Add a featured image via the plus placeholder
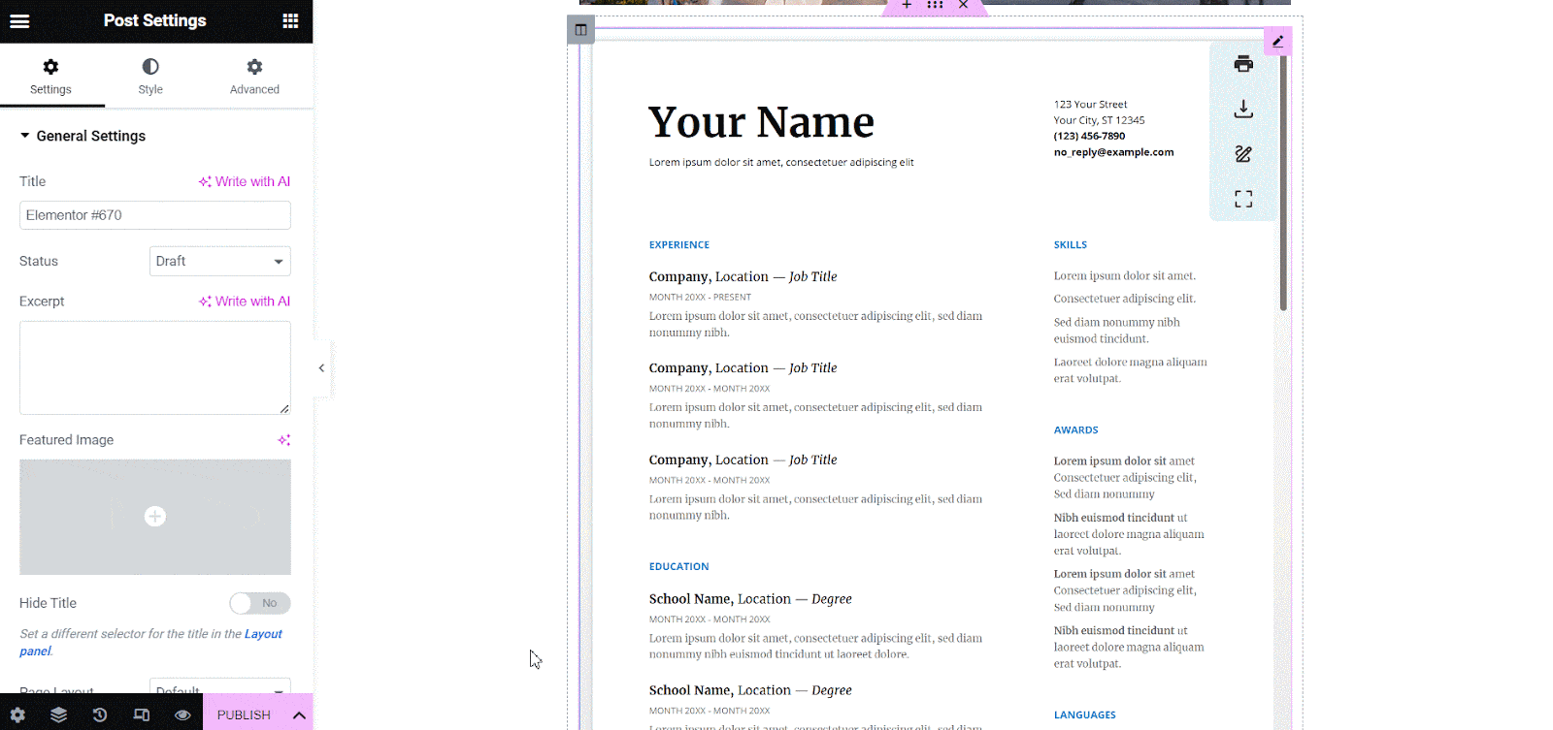Screen dimensions: 1553x730 [x=155, y=517]
